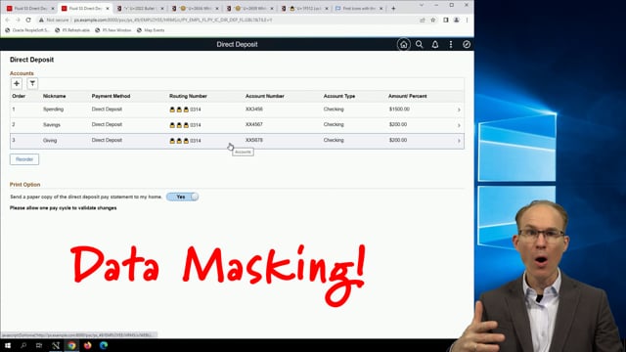Viewport: 626px width, 352px height.
Task: Expand the Giving account row chevron
Action: (459, 141)
